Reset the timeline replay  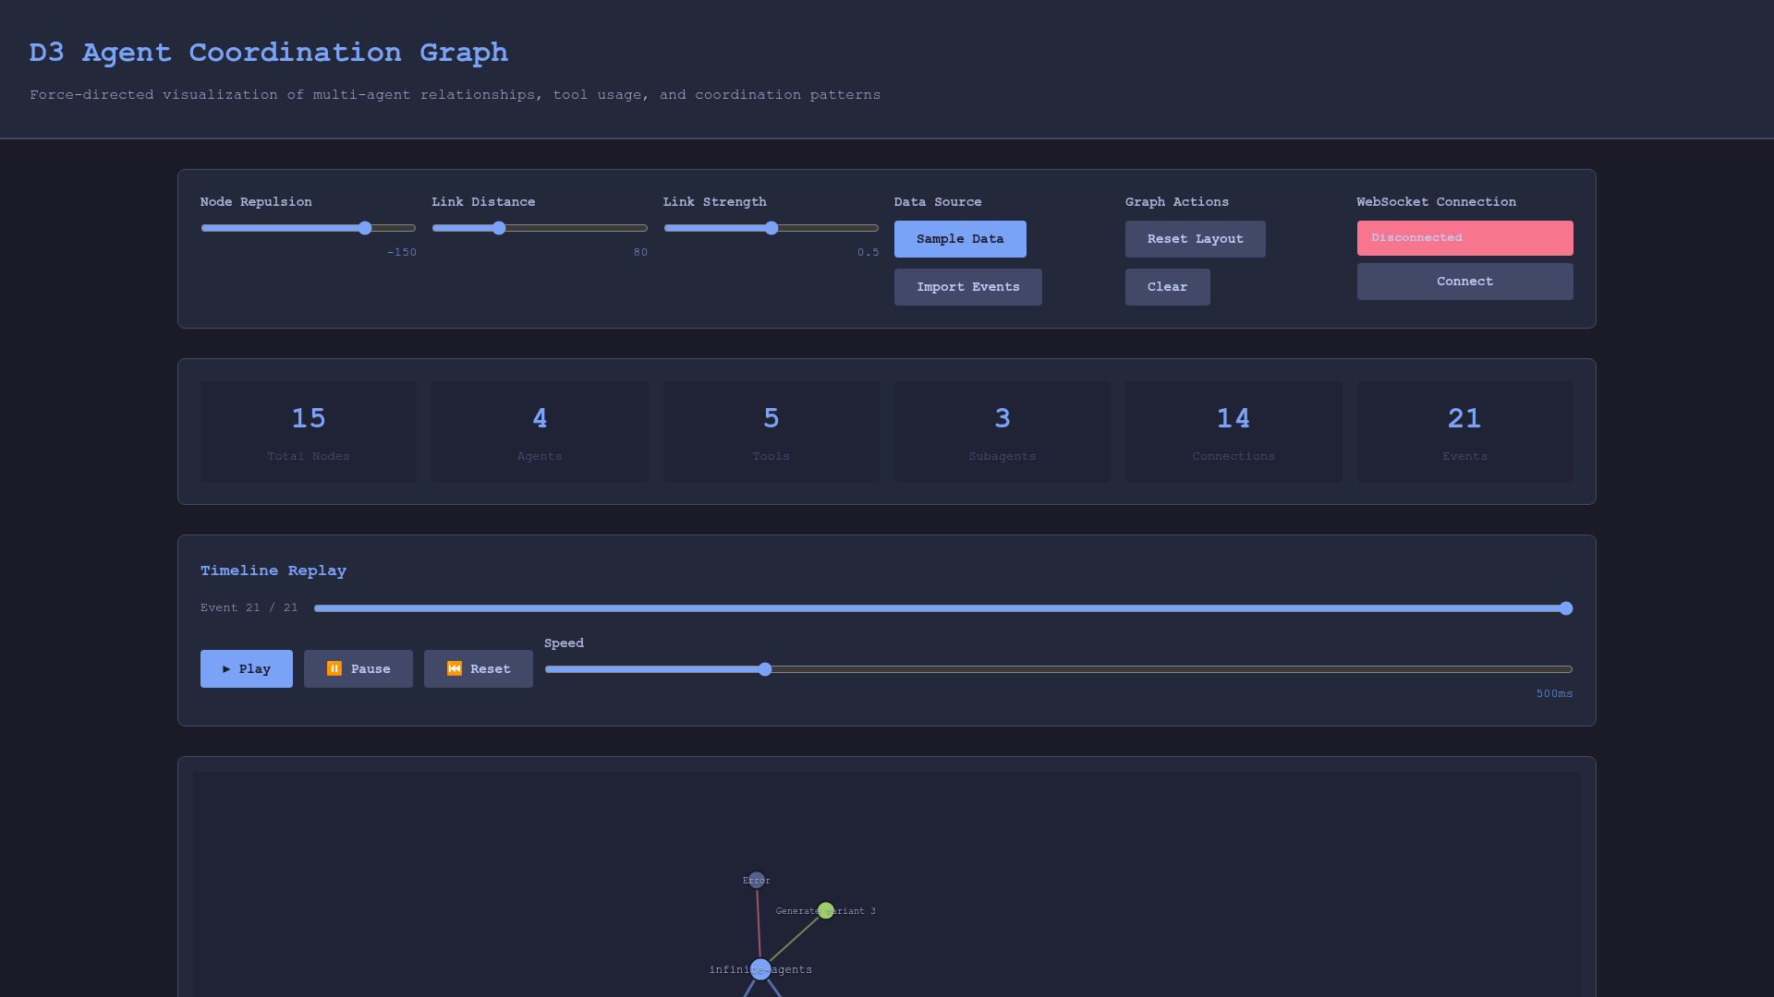pos(478,668)
